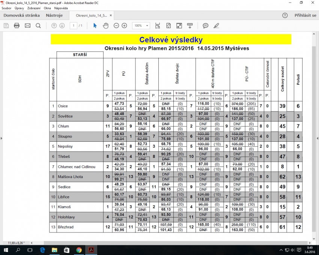319x255 pixels.
Task: Open the Windows Start menu
Action: click(6, 250)
